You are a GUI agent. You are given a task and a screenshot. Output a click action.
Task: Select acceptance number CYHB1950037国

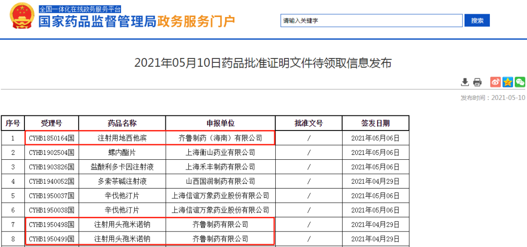[51, 196]
